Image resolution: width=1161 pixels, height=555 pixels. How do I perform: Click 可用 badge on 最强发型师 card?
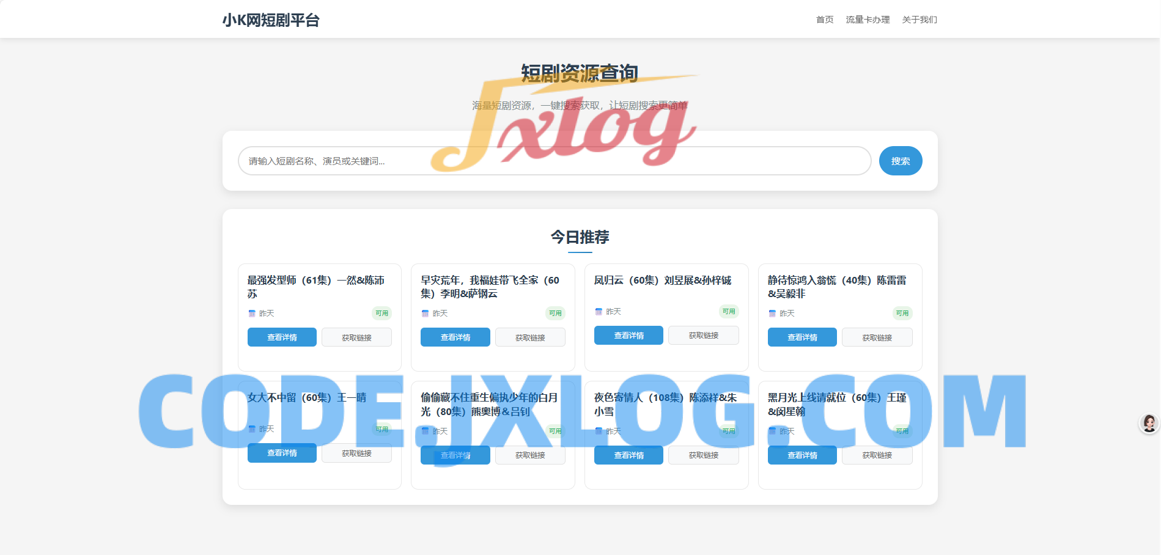point(381,314)
